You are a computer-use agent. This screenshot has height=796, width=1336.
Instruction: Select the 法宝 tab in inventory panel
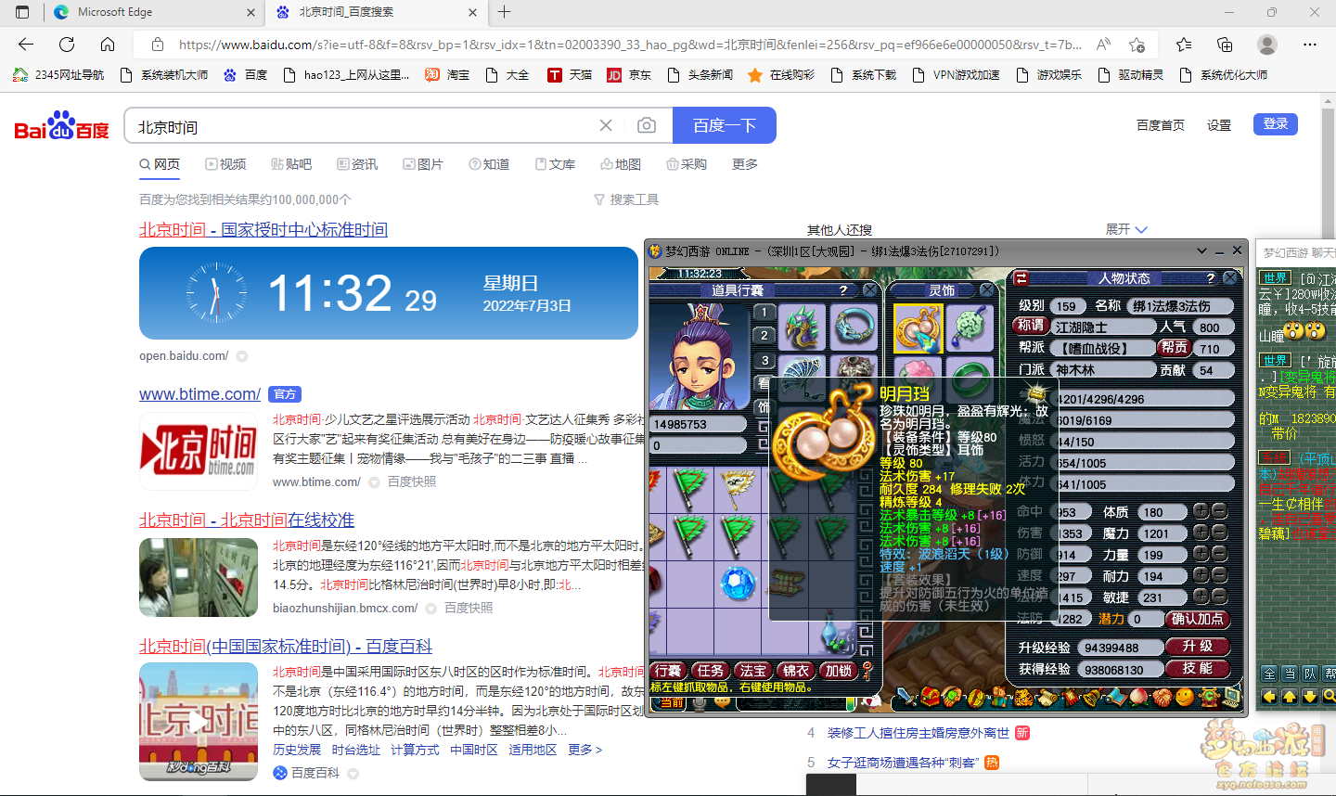coord(753,671)
